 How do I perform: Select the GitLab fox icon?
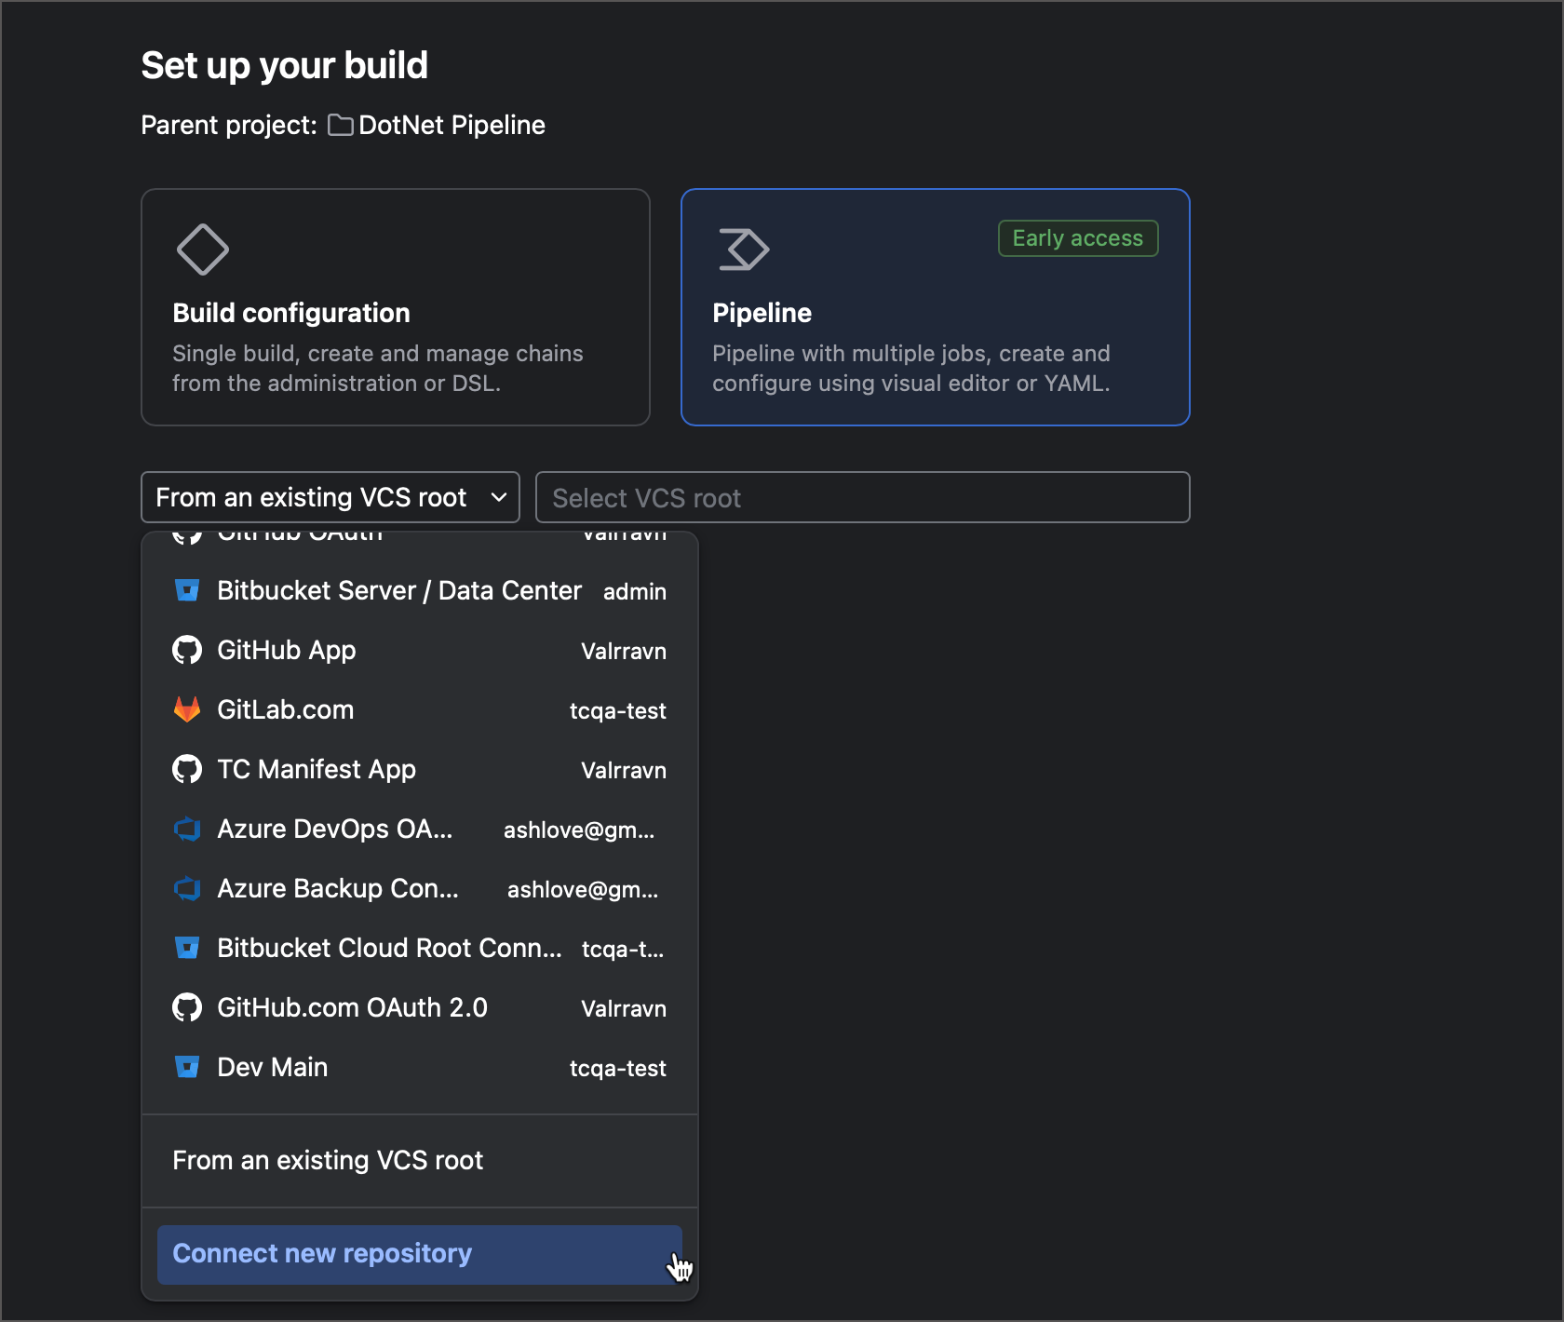187,709
